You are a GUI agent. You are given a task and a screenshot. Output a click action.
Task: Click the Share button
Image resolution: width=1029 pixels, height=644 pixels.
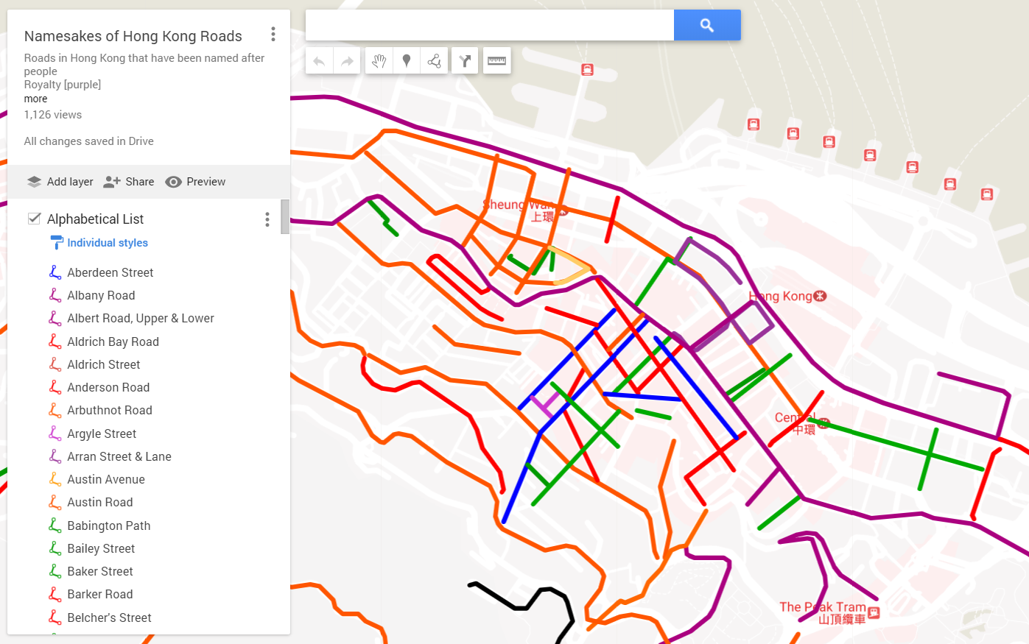pyautogui.click(x=129, y=182)
